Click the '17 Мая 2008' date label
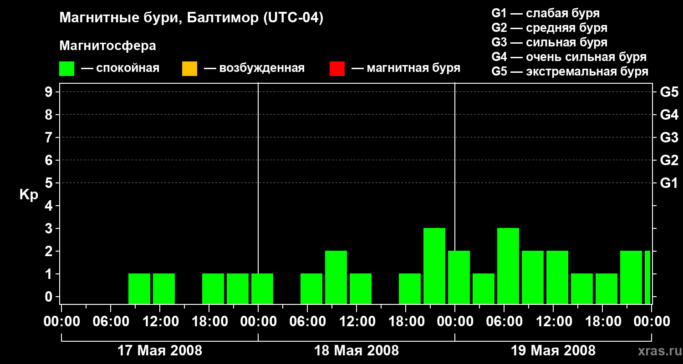 [x=160, y=351]
